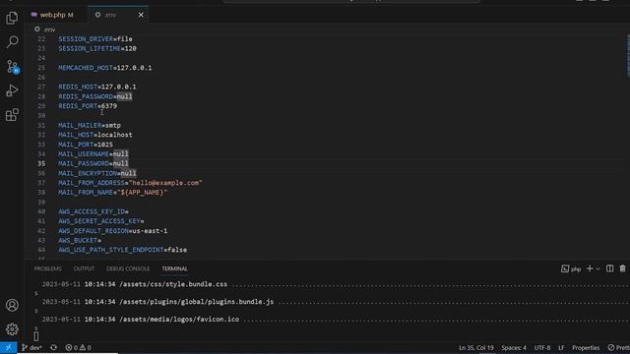This screenshot has height=354, width=630.
Task: Click the AWS_USE_PATH_STYLE_ENDPOINT=false line
Action: (x=122, y=250)
